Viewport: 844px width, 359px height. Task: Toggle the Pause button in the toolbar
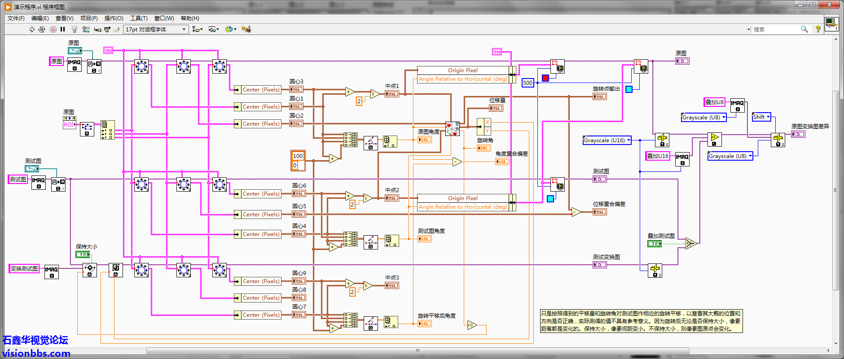coord(63,30)
